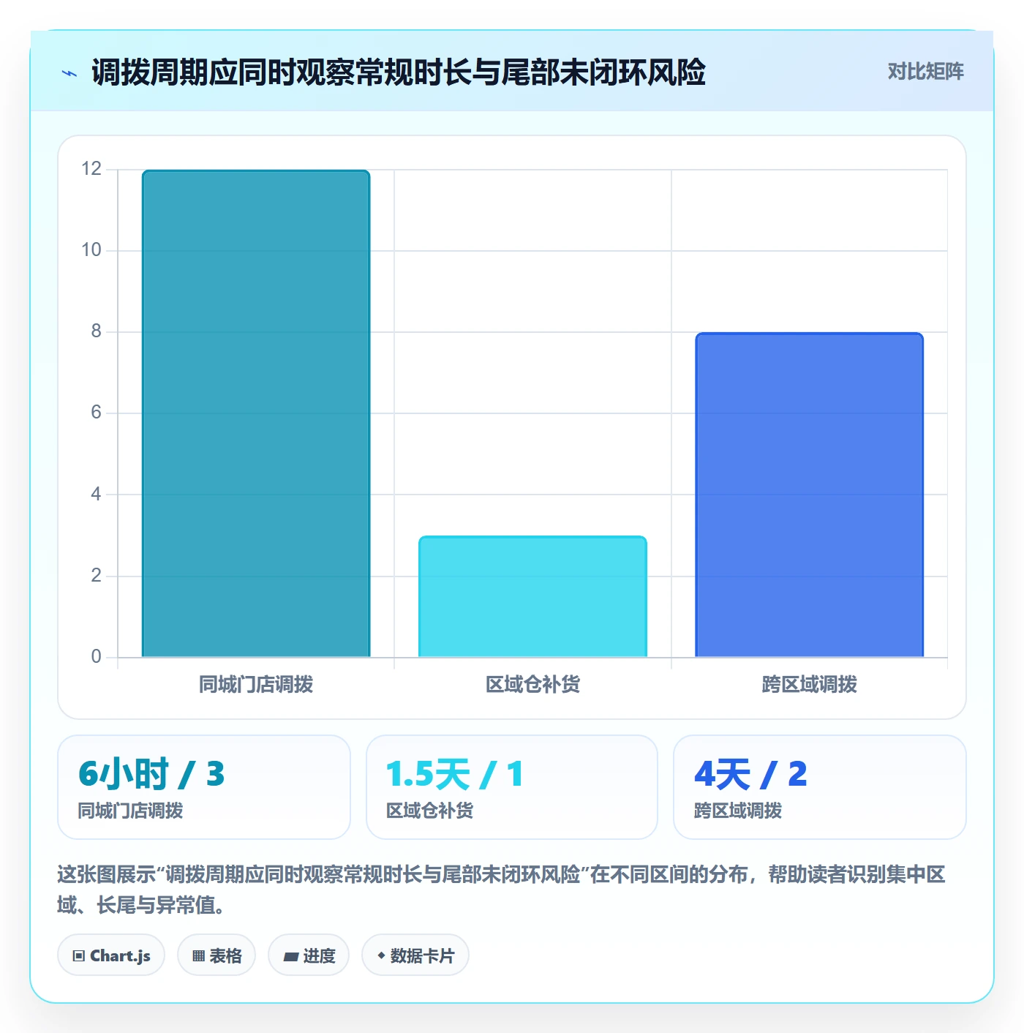1024x1033 pixels.
Task: Open the 1.5天 / 1 data card
Action: tap(512, 787)
